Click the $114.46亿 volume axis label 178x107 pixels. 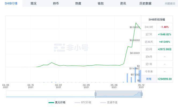[x=135, y=69]
